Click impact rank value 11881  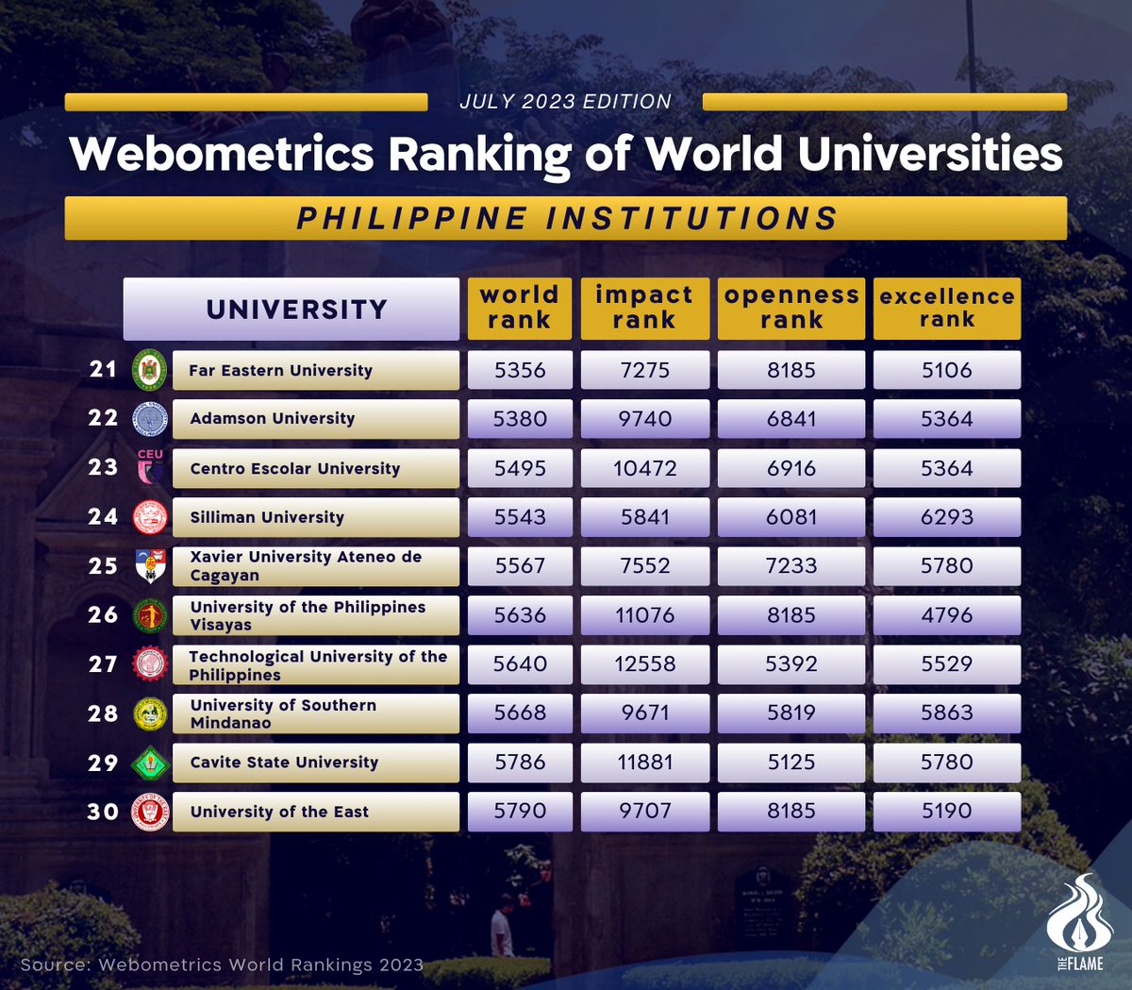click(644, 763)
